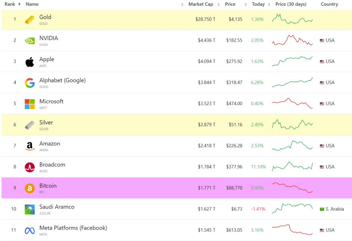The height and width of the screenshot is (241, 352).
Task: Click the USA flag in Meta row
Action: pos(322,230)
